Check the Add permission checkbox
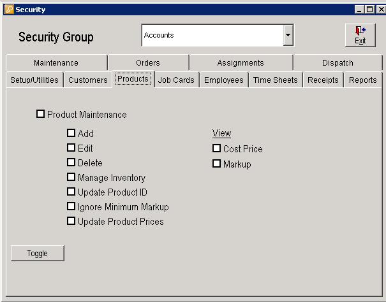This screenshot has width=386, height=302. click(x=71, y=133)
